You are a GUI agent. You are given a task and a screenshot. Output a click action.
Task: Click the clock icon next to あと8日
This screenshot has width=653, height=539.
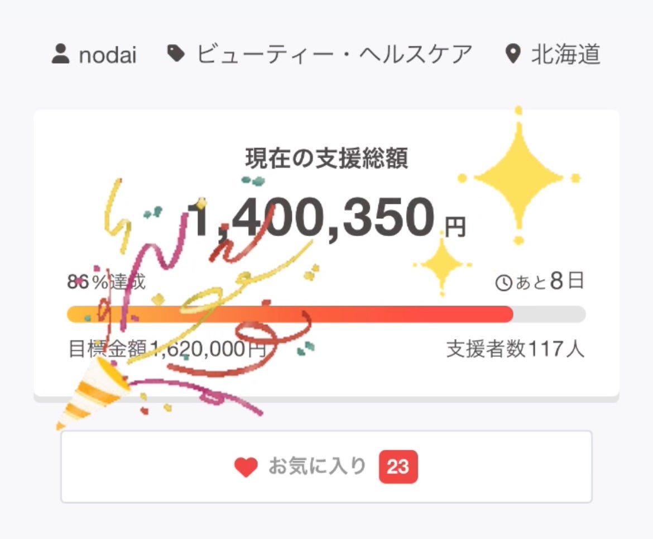[x=503, y=283]
